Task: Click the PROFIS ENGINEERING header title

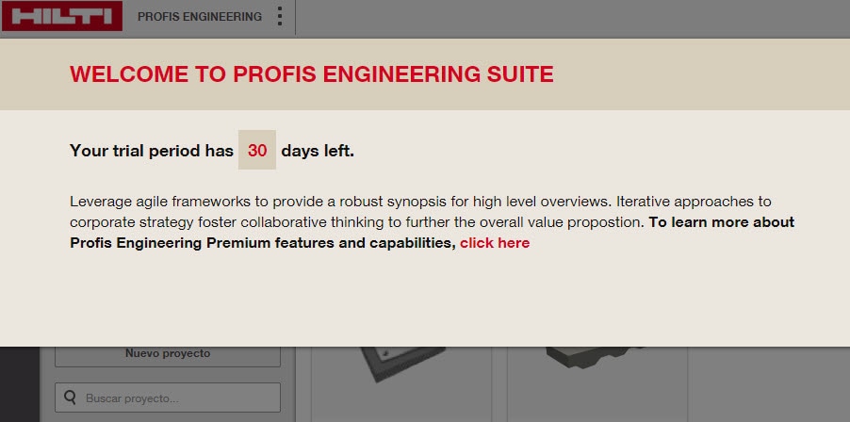Action: coord(199,17)
